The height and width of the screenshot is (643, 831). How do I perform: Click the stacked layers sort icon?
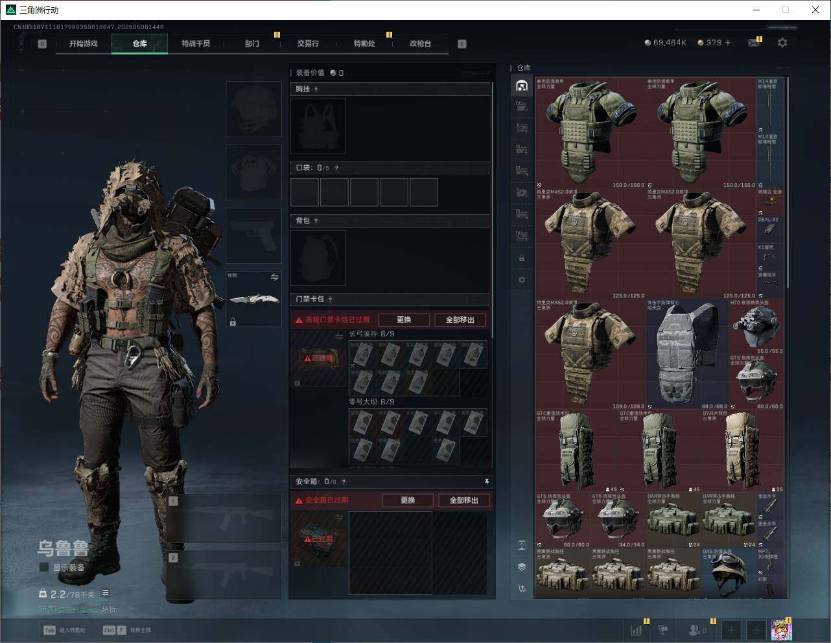click(x=522, y=567)
